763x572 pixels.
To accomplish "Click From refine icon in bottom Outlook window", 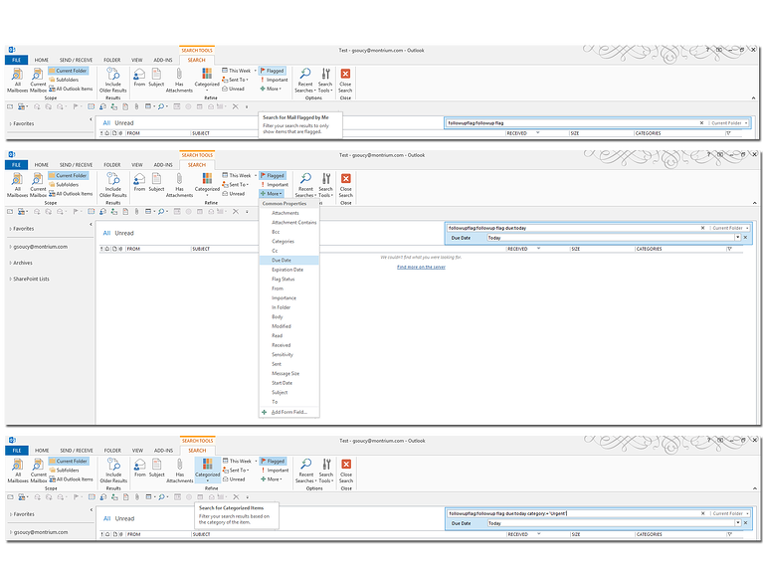I will coord(140,468).
